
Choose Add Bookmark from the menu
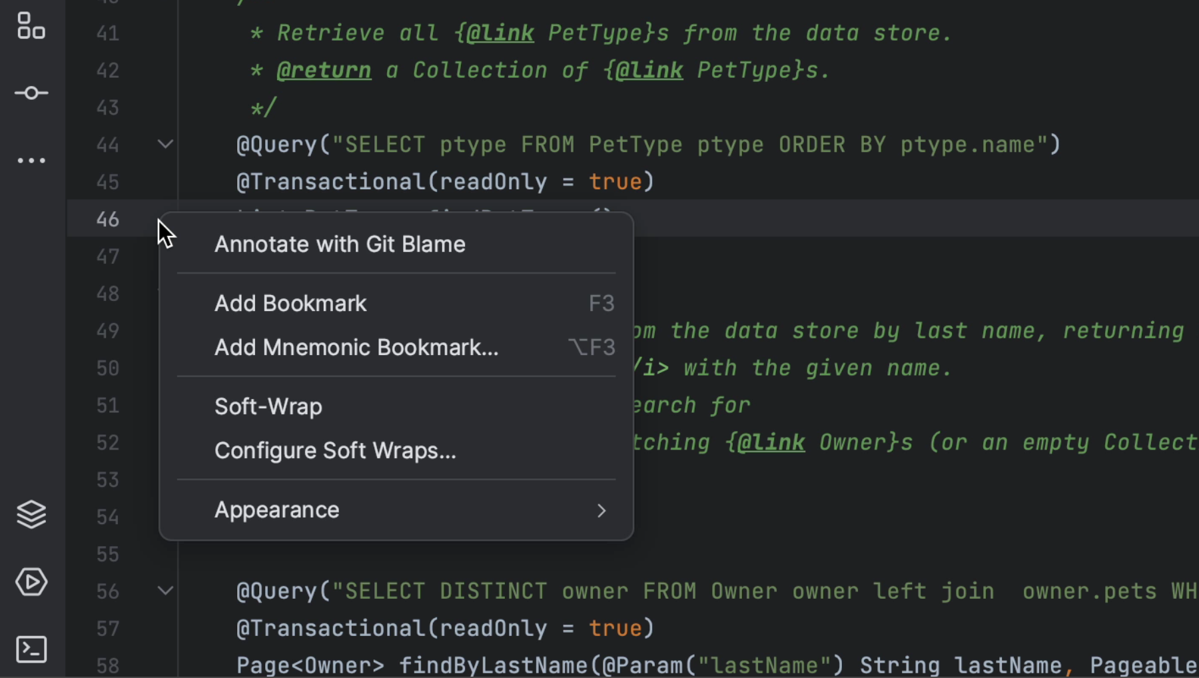(x=290, y=303)
